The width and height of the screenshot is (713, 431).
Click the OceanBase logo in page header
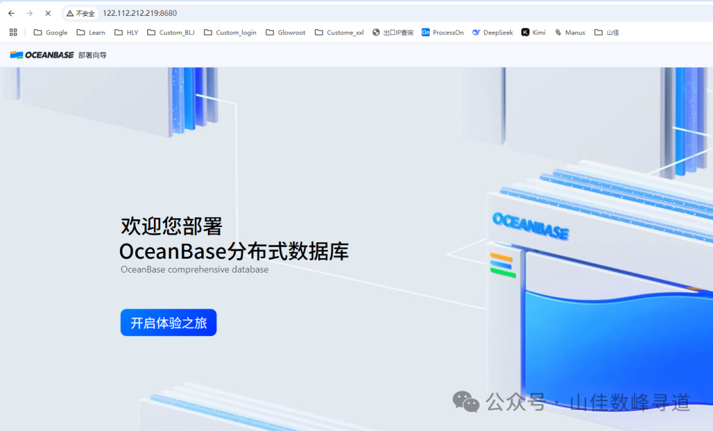pos(42,55)
